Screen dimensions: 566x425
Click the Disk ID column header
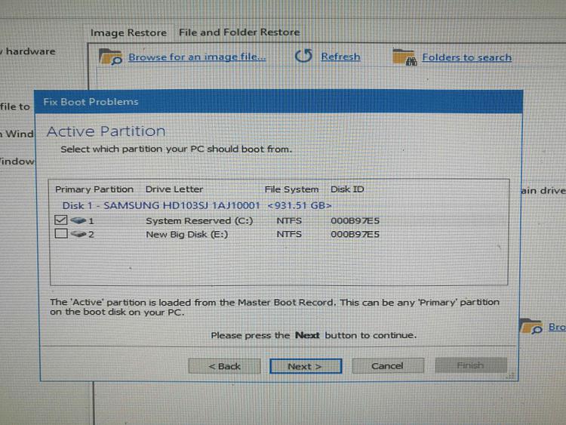click(347, 189)
